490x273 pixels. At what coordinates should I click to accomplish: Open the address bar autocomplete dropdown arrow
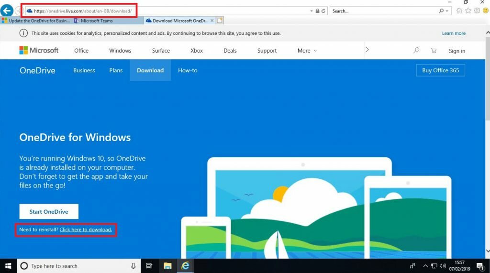click(312, 11)
